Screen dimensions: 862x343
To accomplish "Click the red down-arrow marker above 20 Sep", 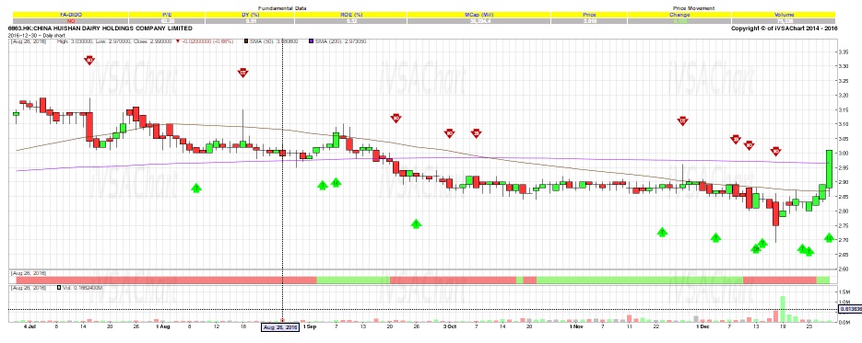I will (396, 118).
